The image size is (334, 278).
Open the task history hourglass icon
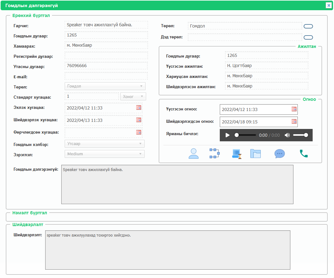pos(237,154)
